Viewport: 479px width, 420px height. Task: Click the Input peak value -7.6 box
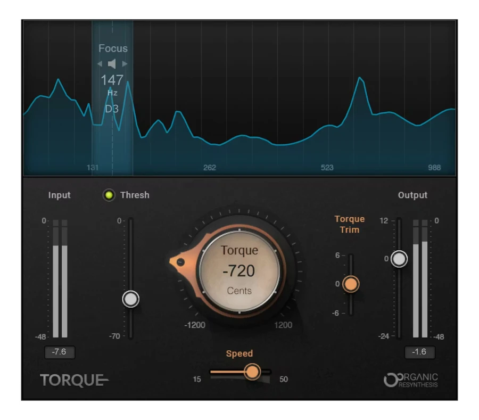59,352
